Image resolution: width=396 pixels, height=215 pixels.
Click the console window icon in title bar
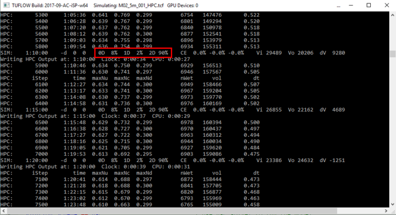[x=6, y=5]
